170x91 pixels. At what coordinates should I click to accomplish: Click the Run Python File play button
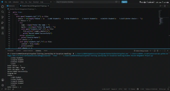(160, 6)
